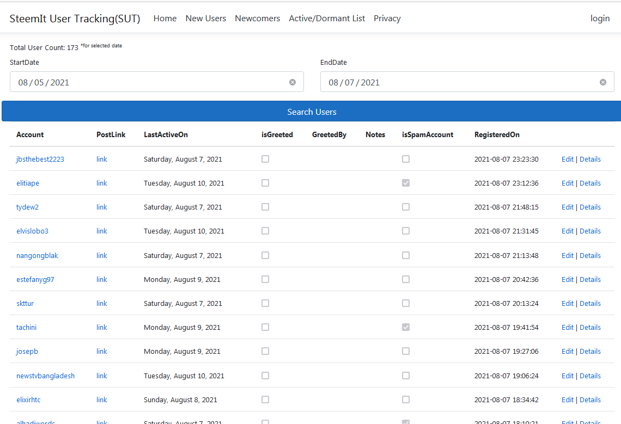Click the Account column header
This screenshot has height=424, width=621.
[30, 134]
